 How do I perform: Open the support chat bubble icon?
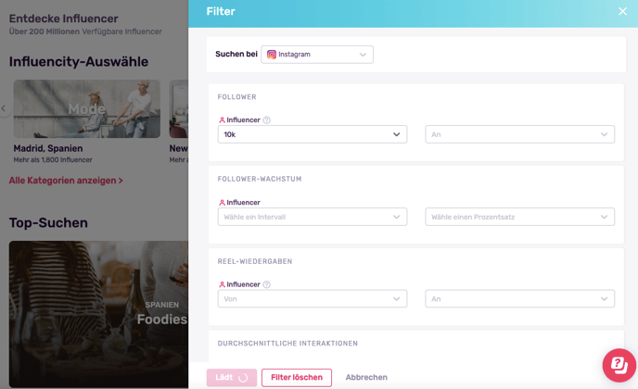pyautogui.click(x=619, y=365)
